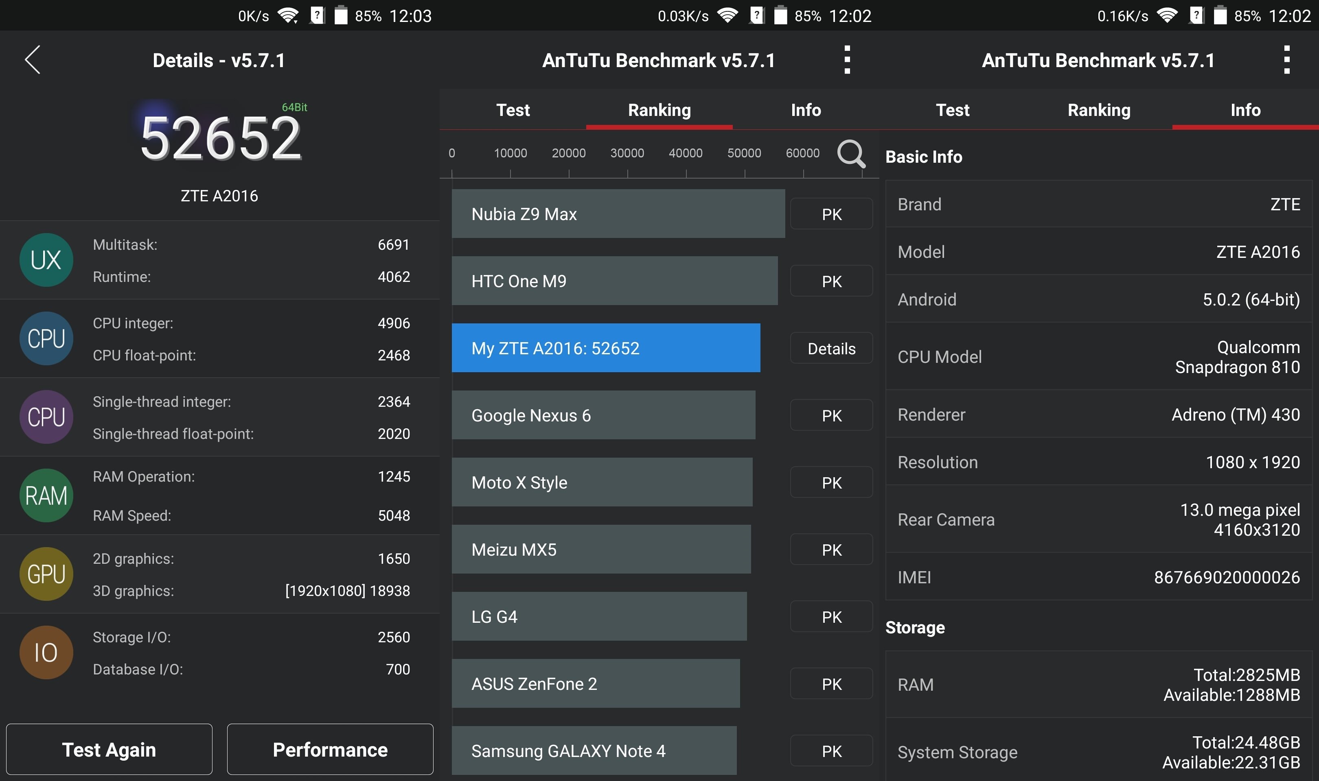Viewport: 1319px width, 781px height.
Task: Tap the Renderer Adreno (TM) 430 row
Action: point(1099,414)
